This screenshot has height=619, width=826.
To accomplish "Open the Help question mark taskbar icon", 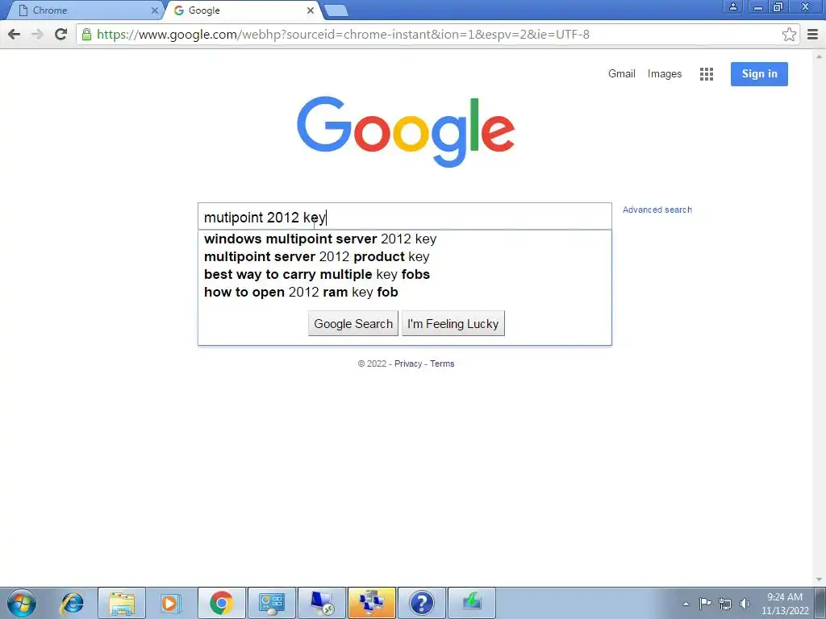I will [421, 603].
